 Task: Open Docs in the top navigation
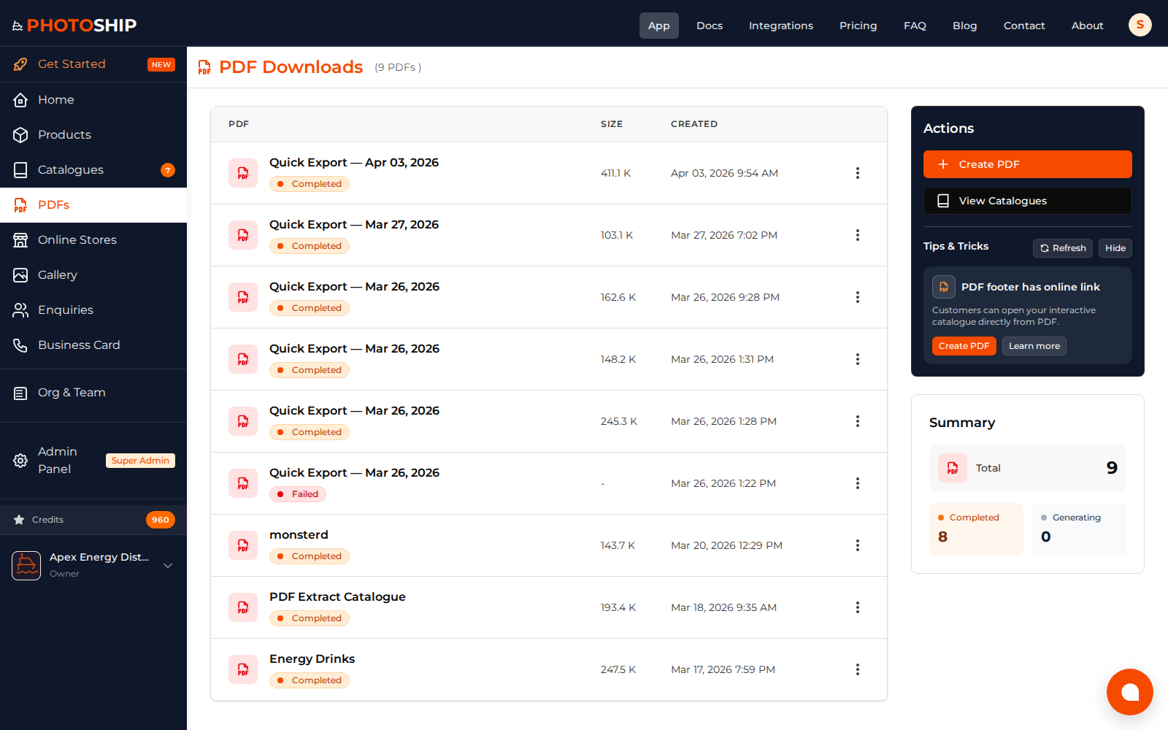pyautogui.click(x=710, y=26)
